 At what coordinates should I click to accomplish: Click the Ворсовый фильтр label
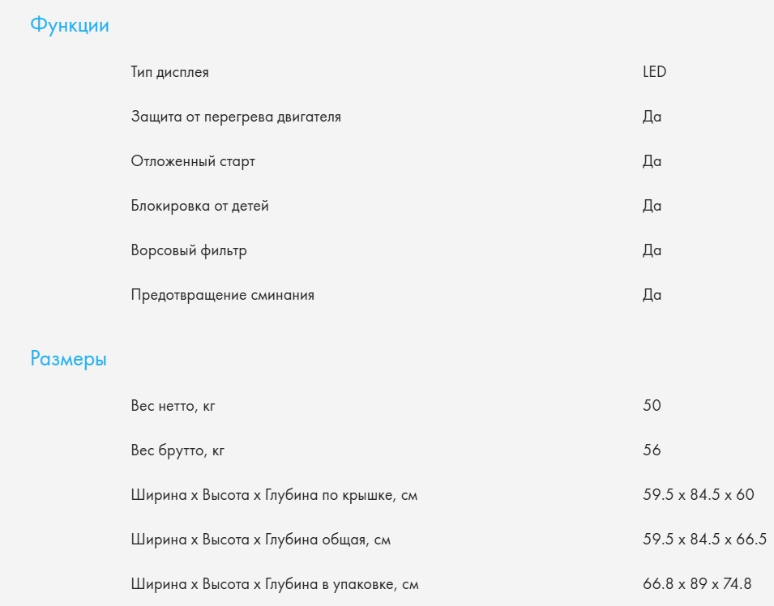pos(189,250)
